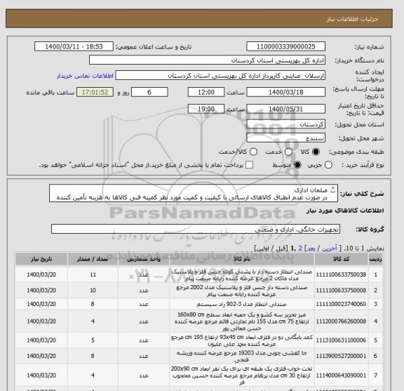
Task: Click the validity time field 19:00
Action: (x=206, y=109)
